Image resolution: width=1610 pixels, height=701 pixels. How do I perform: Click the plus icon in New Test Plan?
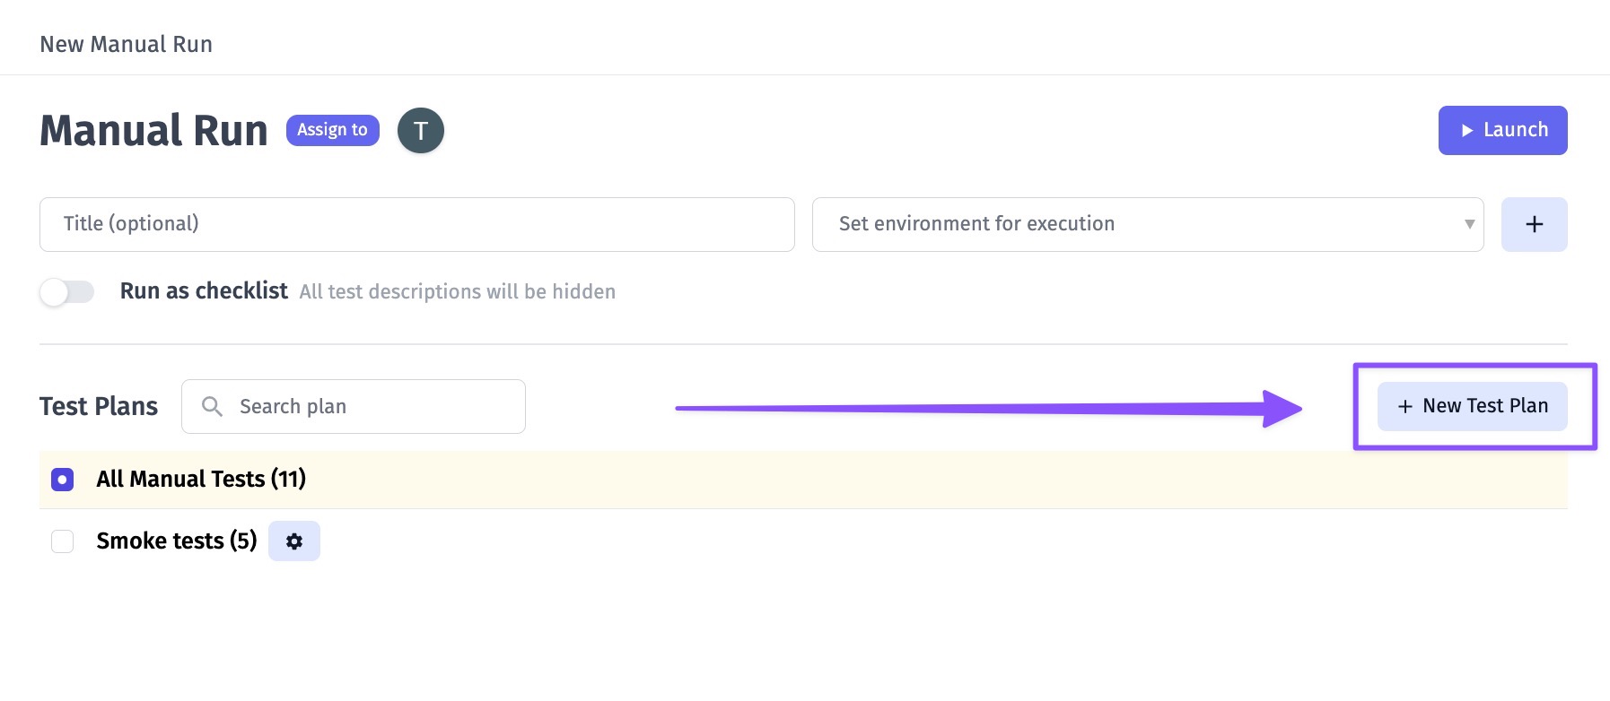1405,407
